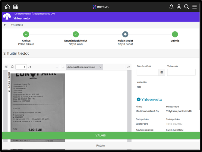Viewport: 202px width, 152px height.
Task: Open the notifications bell
Action: 171,7
